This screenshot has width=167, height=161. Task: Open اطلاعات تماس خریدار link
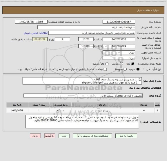36,33
